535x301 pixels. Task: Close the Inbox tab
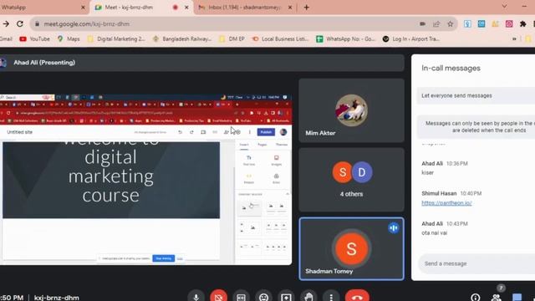click(290, 8)
